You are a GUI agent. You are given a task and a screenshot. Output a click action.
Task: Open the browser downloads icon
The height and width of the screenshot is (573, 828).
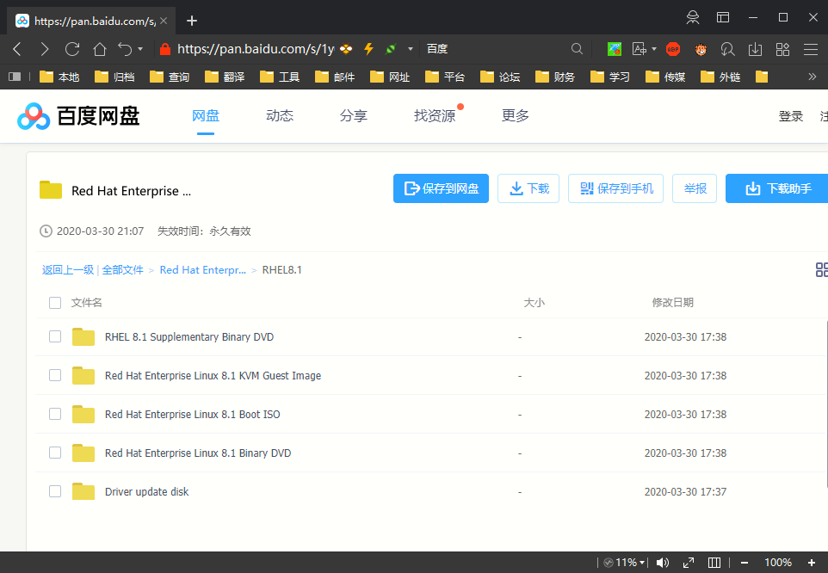click(755, 49)
